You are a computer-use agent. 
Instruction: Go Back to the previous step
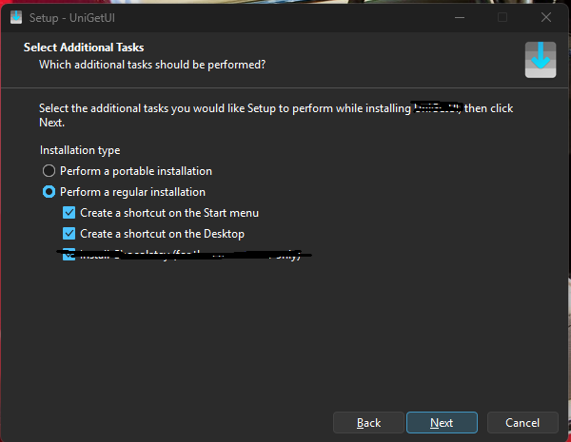(368, 423)
